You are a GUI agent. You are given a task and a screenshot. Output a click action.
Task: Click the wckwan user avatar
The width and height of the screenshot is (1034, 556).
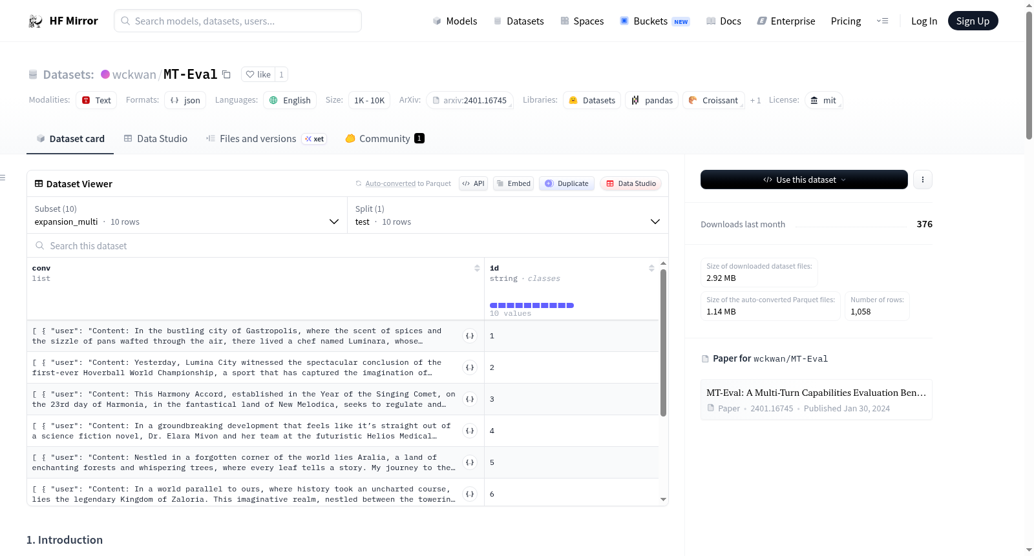tap(105, 74)
